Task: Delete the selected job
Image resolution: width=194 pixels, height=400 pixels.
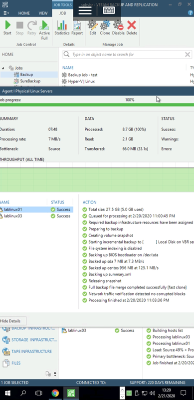Action: [132, 28]
